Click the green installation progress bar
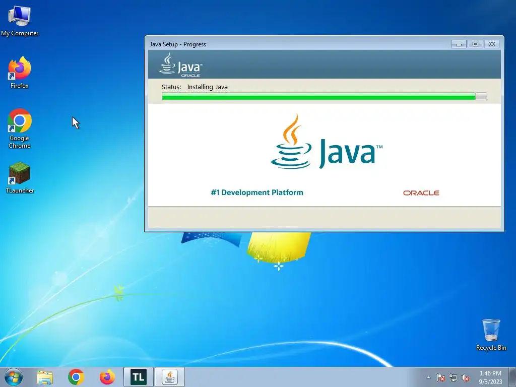 pyautogui.click(x=324, y=96)
